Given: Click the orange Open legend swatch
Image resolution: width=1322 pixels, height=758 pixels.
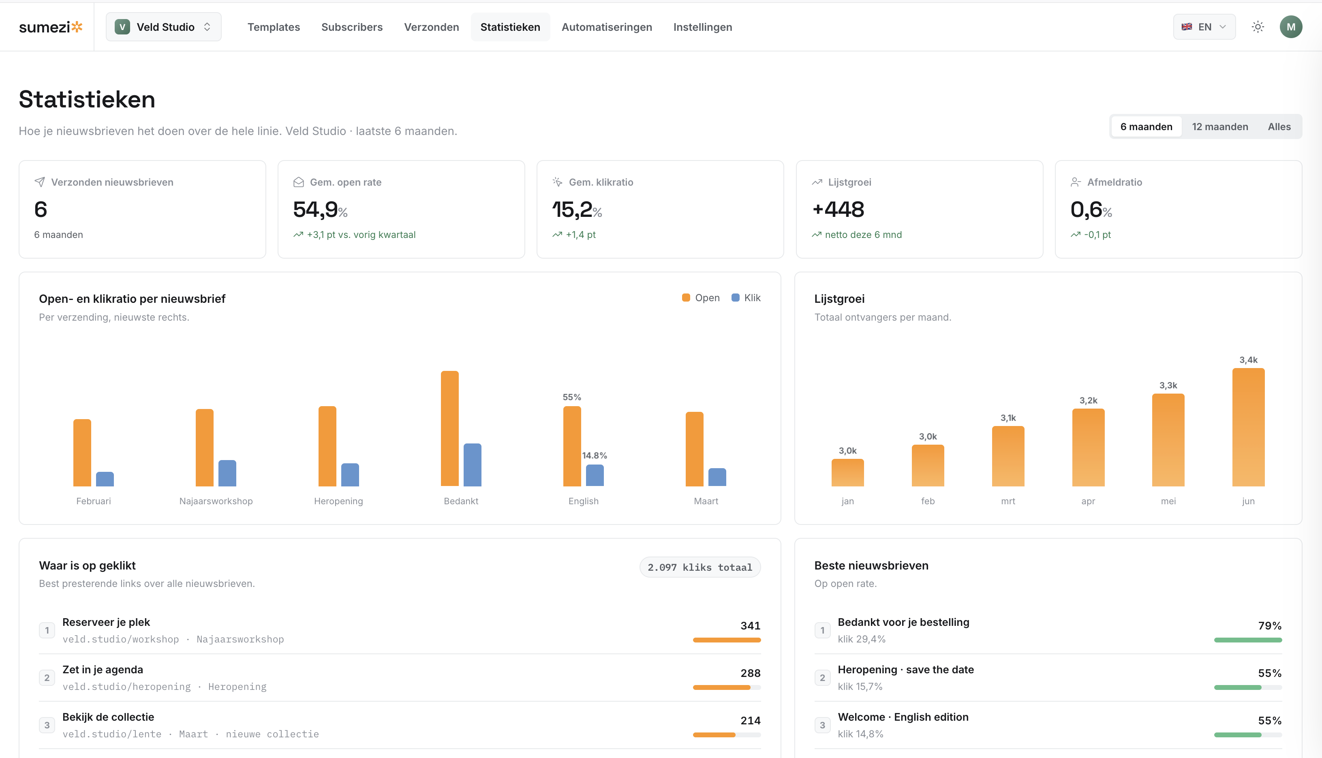Looking at the screenshot, I should pyautogui.click(x=686, y=298).
